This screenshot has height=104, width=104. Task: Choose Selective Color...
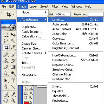click(x=76, y=70)
